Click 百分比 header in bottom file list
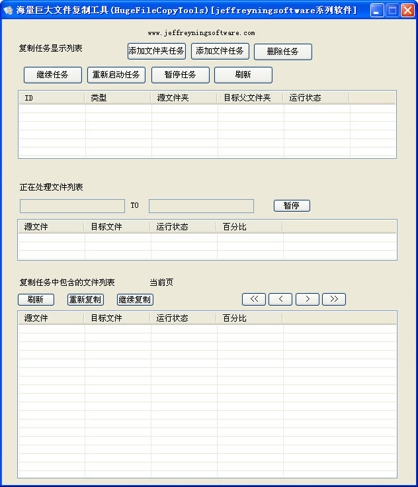 coord(249,318)
